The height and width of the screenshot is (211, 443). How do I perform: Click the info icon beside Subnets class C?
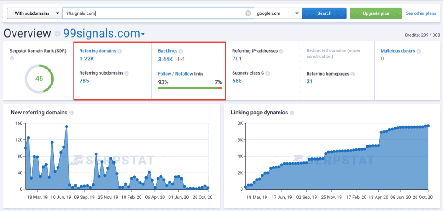(267, 73)
